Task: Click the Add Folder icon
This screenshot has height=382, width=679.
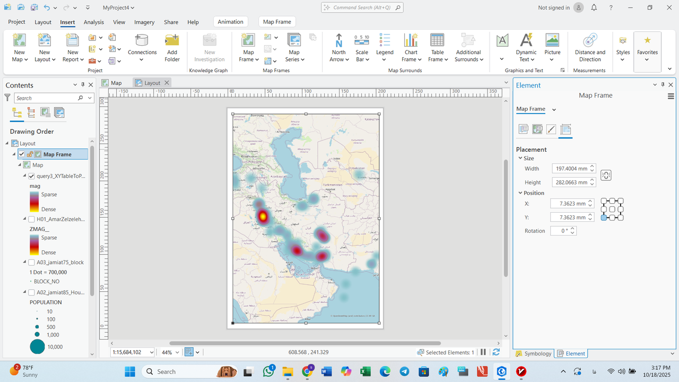Action: click(x=172, y=40)
